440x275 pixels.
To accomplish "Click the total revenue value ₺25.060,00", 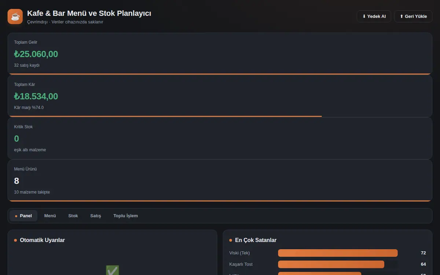I will click(36, 54).
